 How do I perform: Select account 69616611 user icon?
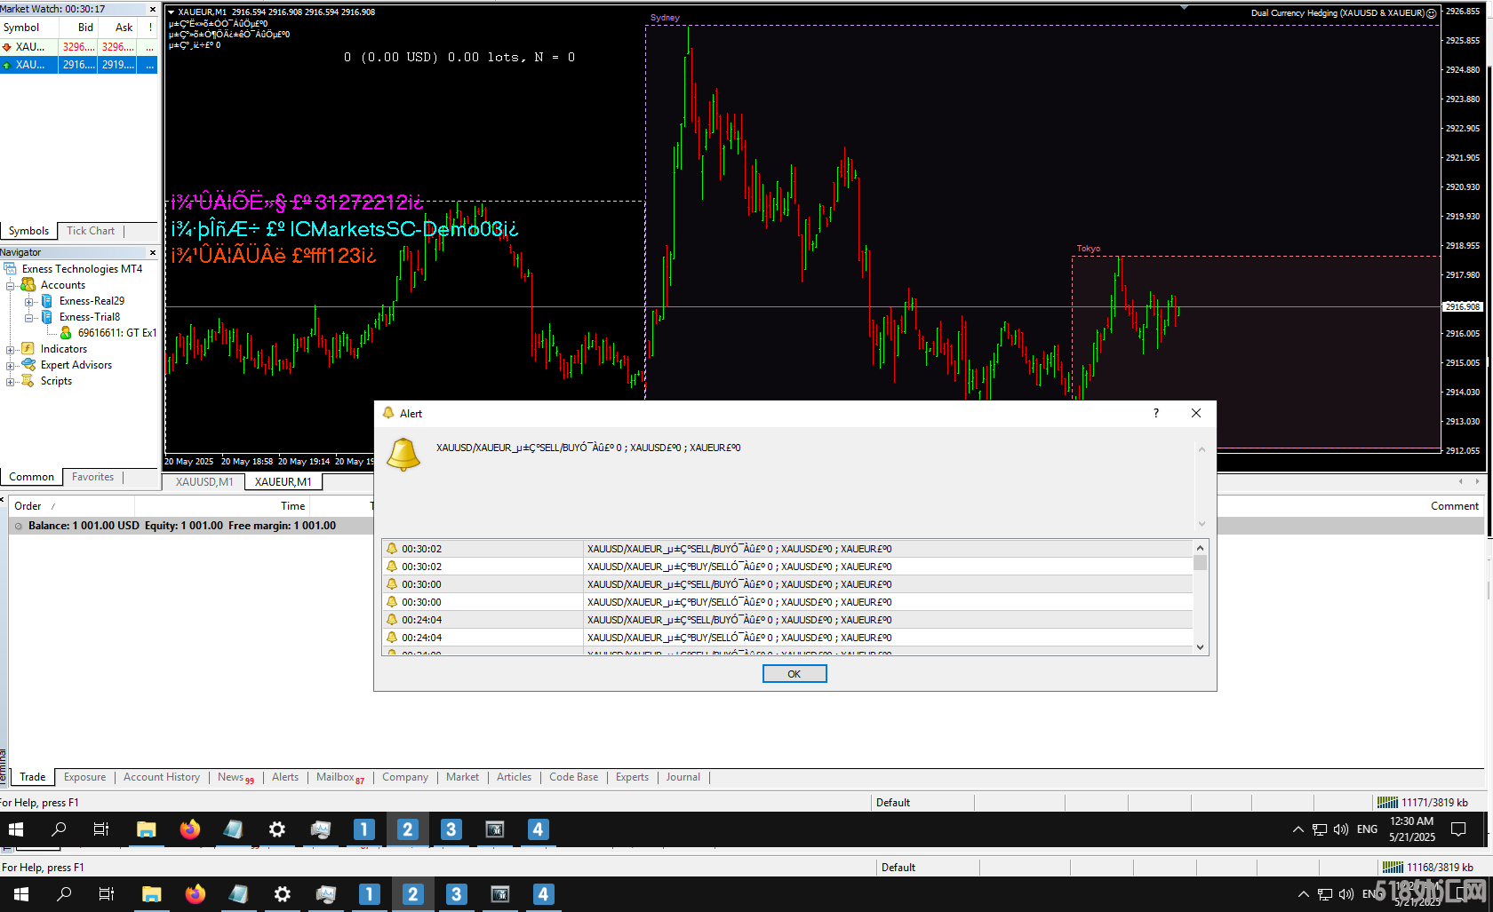point(66,333)
